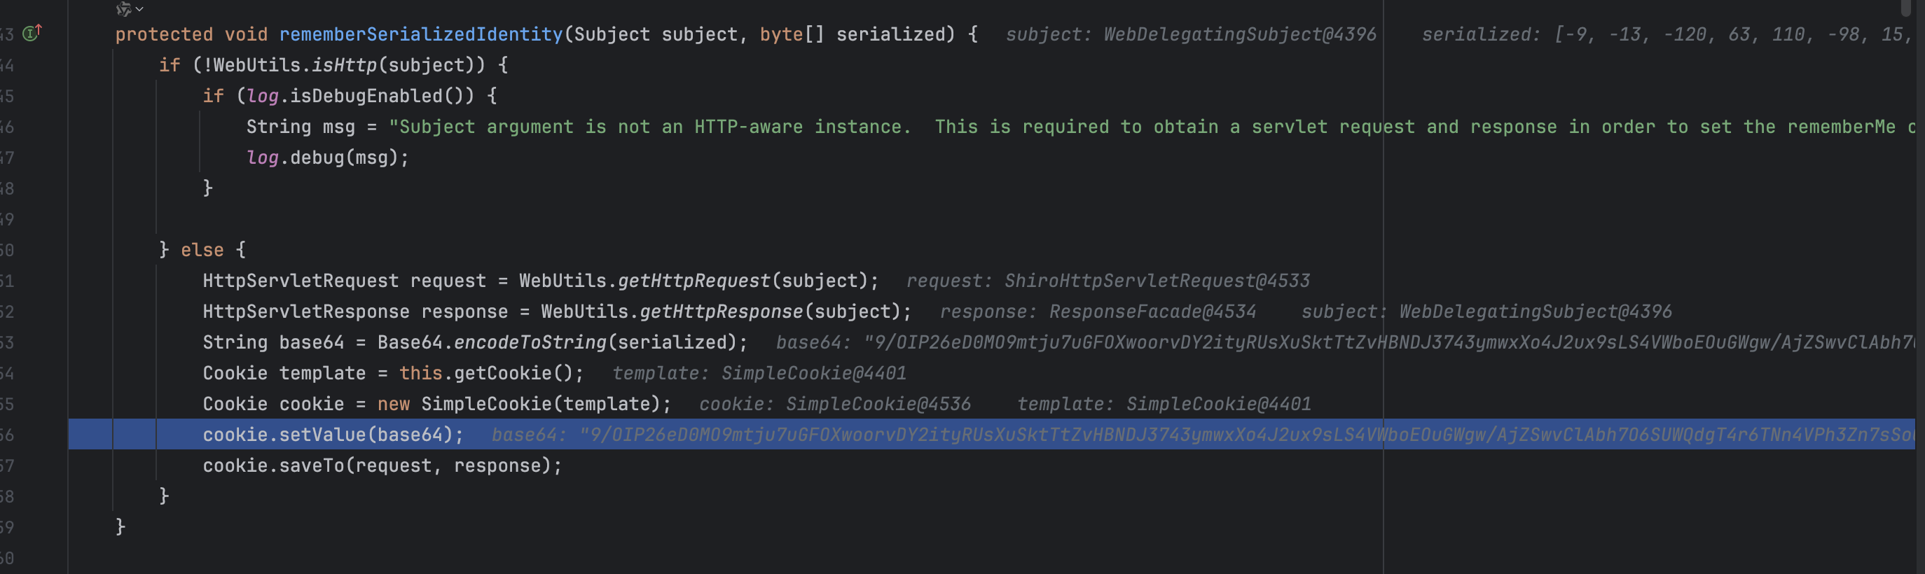
Task: Click inline value WebDelegatingSubject@4396 on the method signature line
Action: click(x=1239, y=34)
